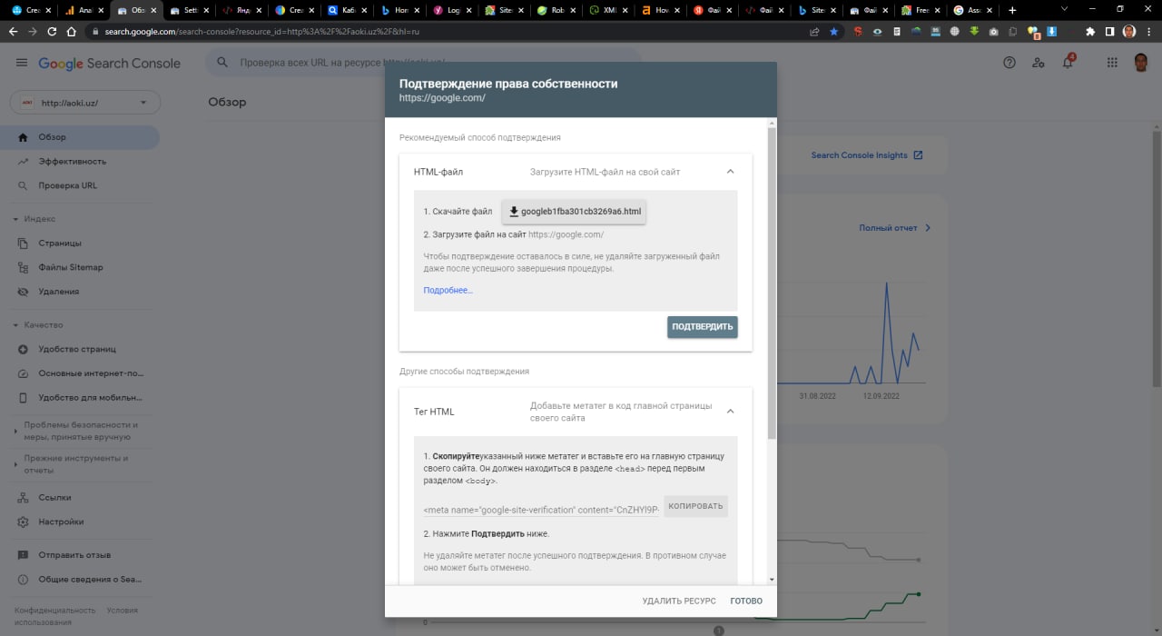This screenshot has width=1162, height=636.
Task: Click the share page icon in address bar
Action: tap(814, 31)
